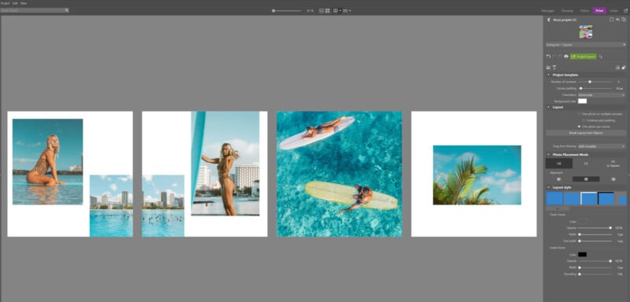Viewport: 630px width, 302px height.
Task: Adjust the canvas zoom slider
Action: (x=287, y=11)
